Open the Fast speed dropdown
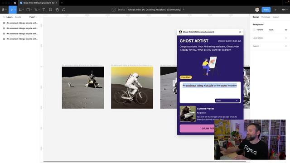Screen dimensions: 290x163 pyautogui.click(x=227, y=101)
